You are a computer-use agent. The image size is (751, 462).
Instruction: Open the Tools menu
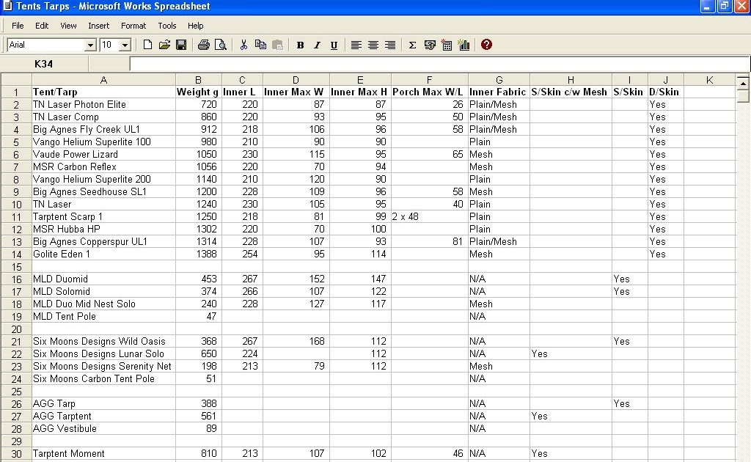pyautogui.click(x=167, y=26)
